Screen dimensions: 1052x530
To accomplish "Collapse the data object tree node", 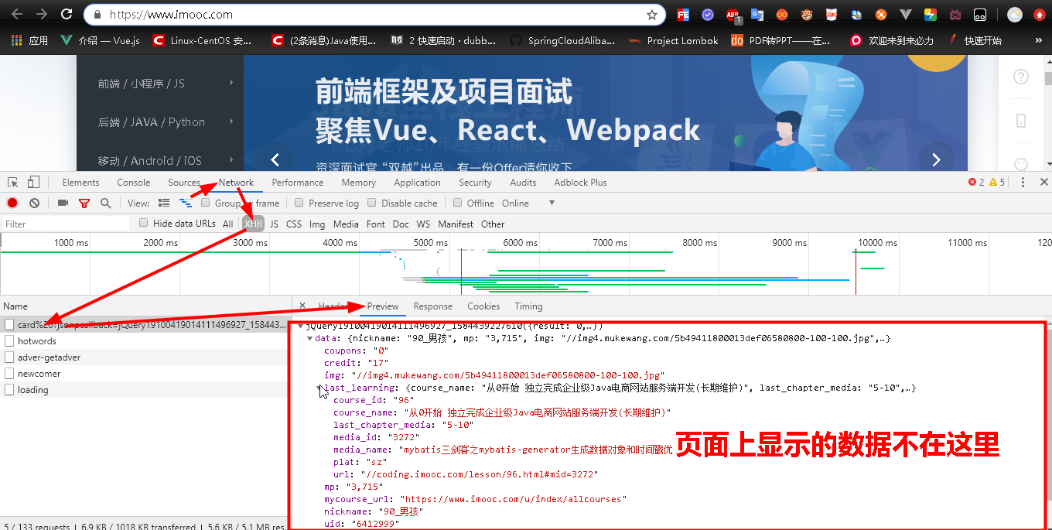I will point(310,338).
